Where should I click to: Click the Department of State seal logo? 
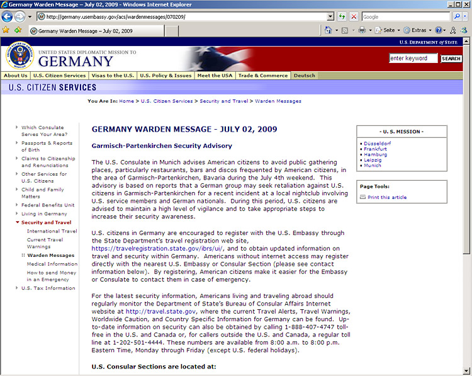(20, 55)
